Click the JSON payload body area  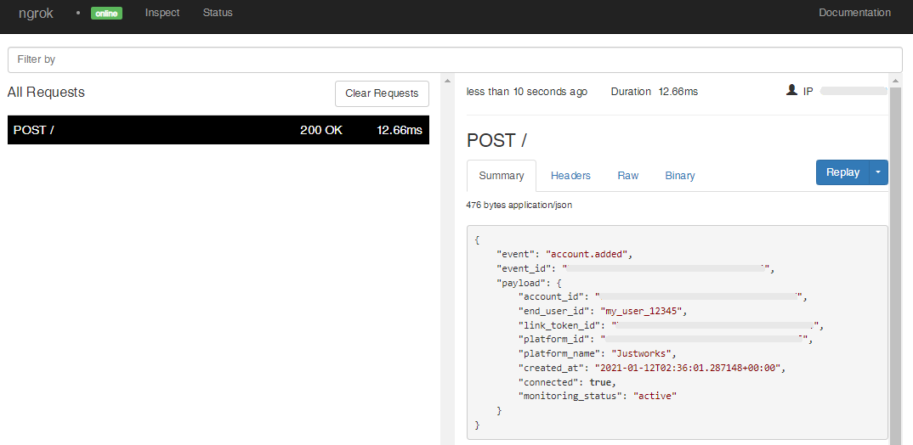click(678, 332)
